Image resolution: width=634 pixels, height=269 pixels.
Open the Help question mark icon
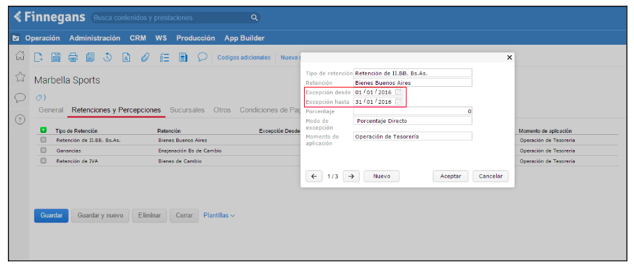point(20,120)
